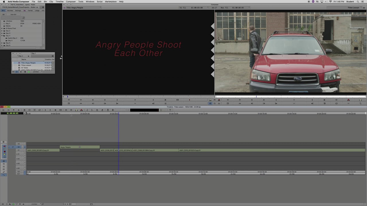This screenshot has width=367, height=206.
Task: Open the source monitor clip name dropdown
Action: point(83,7)
